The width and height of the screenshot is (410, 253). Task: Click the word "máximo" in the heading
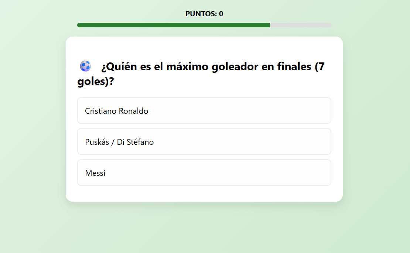pyautogui.click(x=187, y=67)
